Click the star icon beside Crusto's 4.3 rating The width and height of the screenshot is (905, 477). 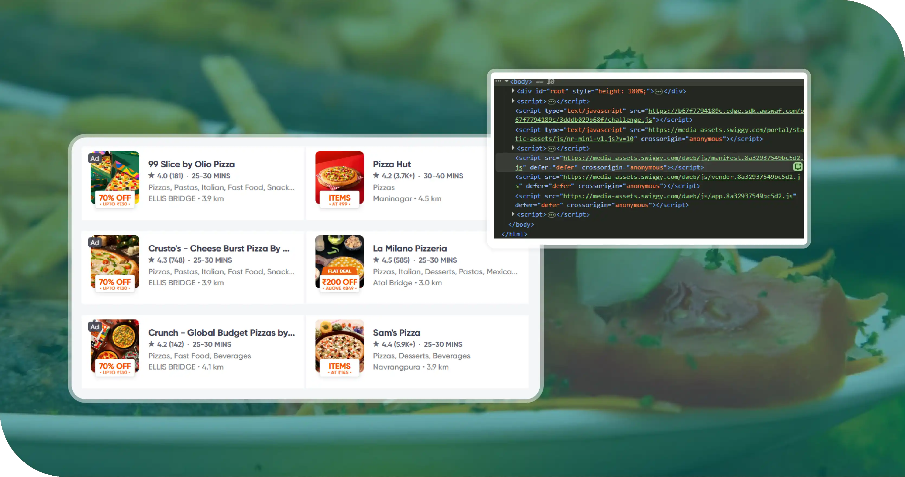(152, 260)
